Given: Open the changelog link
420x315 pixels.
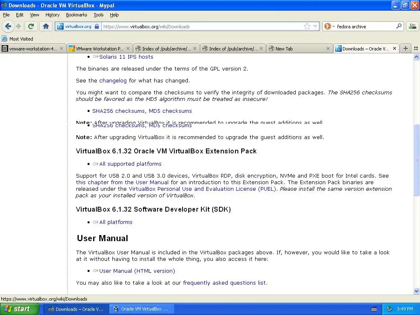Looking at the screenshot, I should click(113, 81).
